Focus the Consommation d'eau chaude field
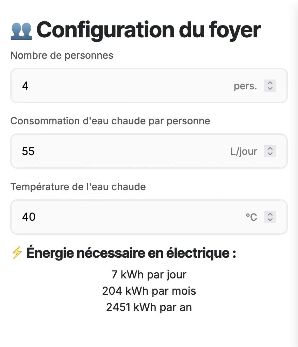Viewport: 298px width, 347px height. point(149,151)
